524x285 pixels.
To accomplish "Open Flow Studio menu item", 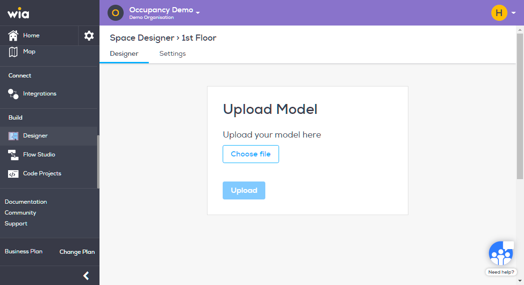I will pyautogui.click(x=39, y=155).
